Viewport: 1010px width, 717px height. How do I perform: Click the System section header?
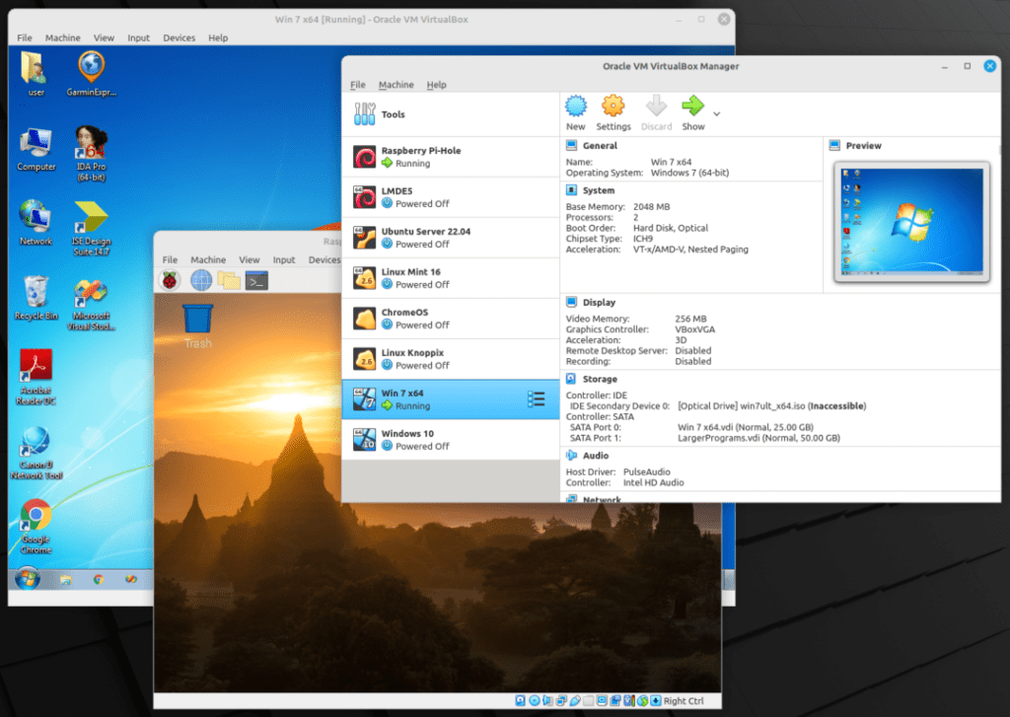[599, 190]
